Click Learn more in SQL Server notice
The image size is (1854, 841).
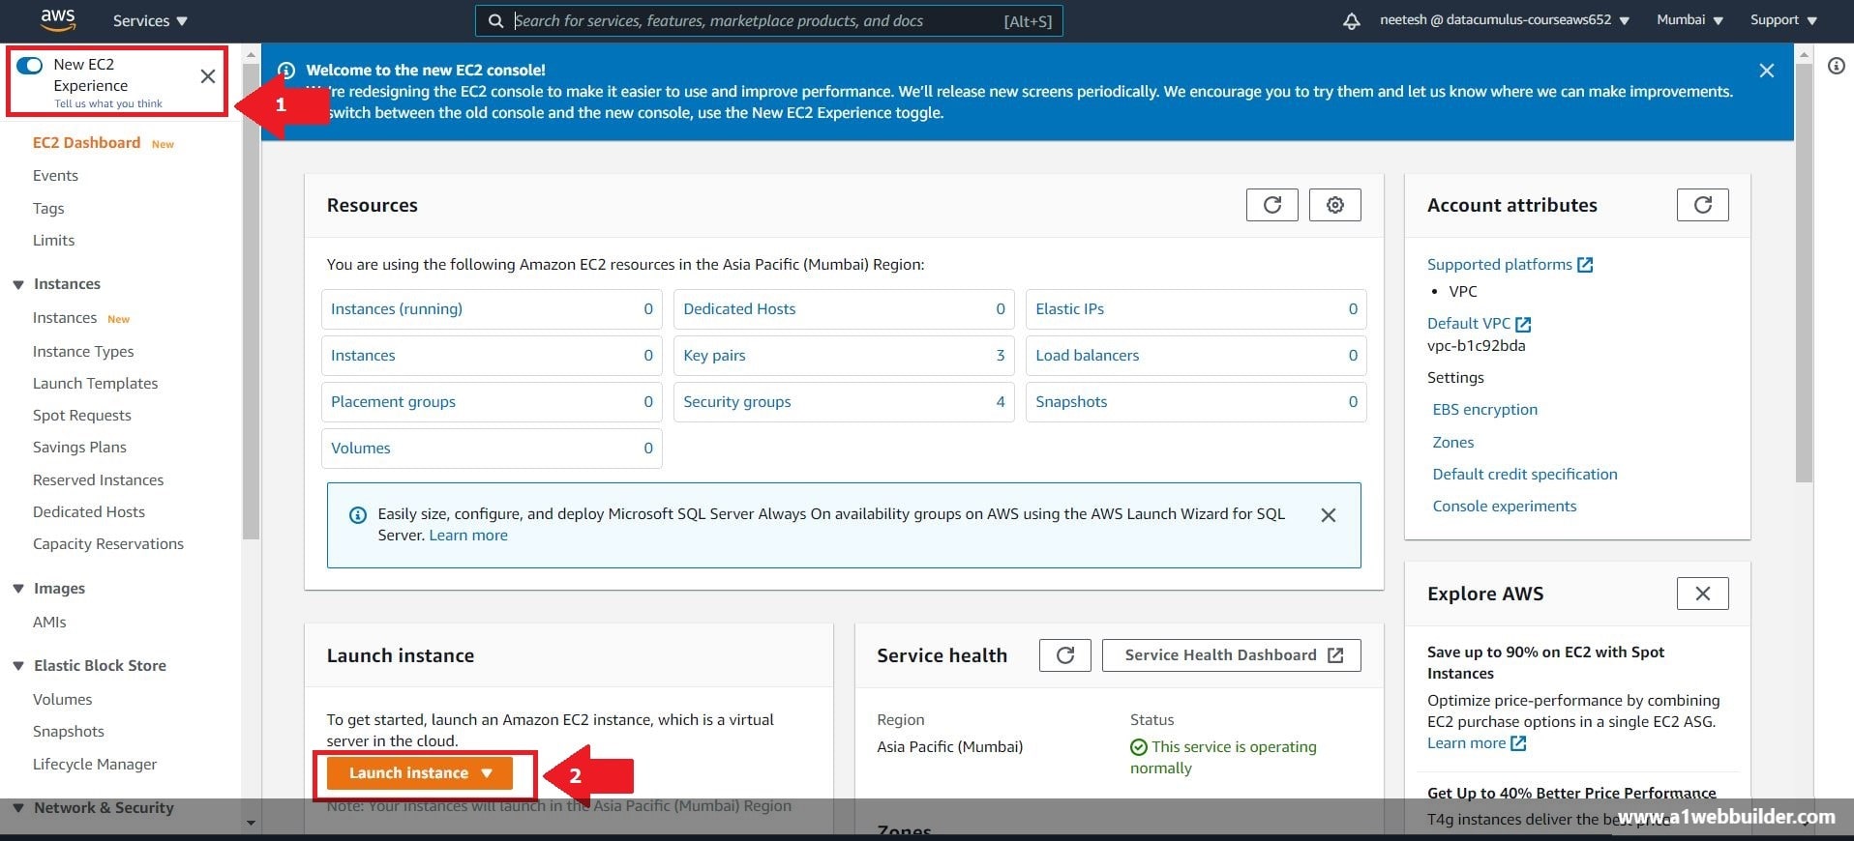pos(468,536)
